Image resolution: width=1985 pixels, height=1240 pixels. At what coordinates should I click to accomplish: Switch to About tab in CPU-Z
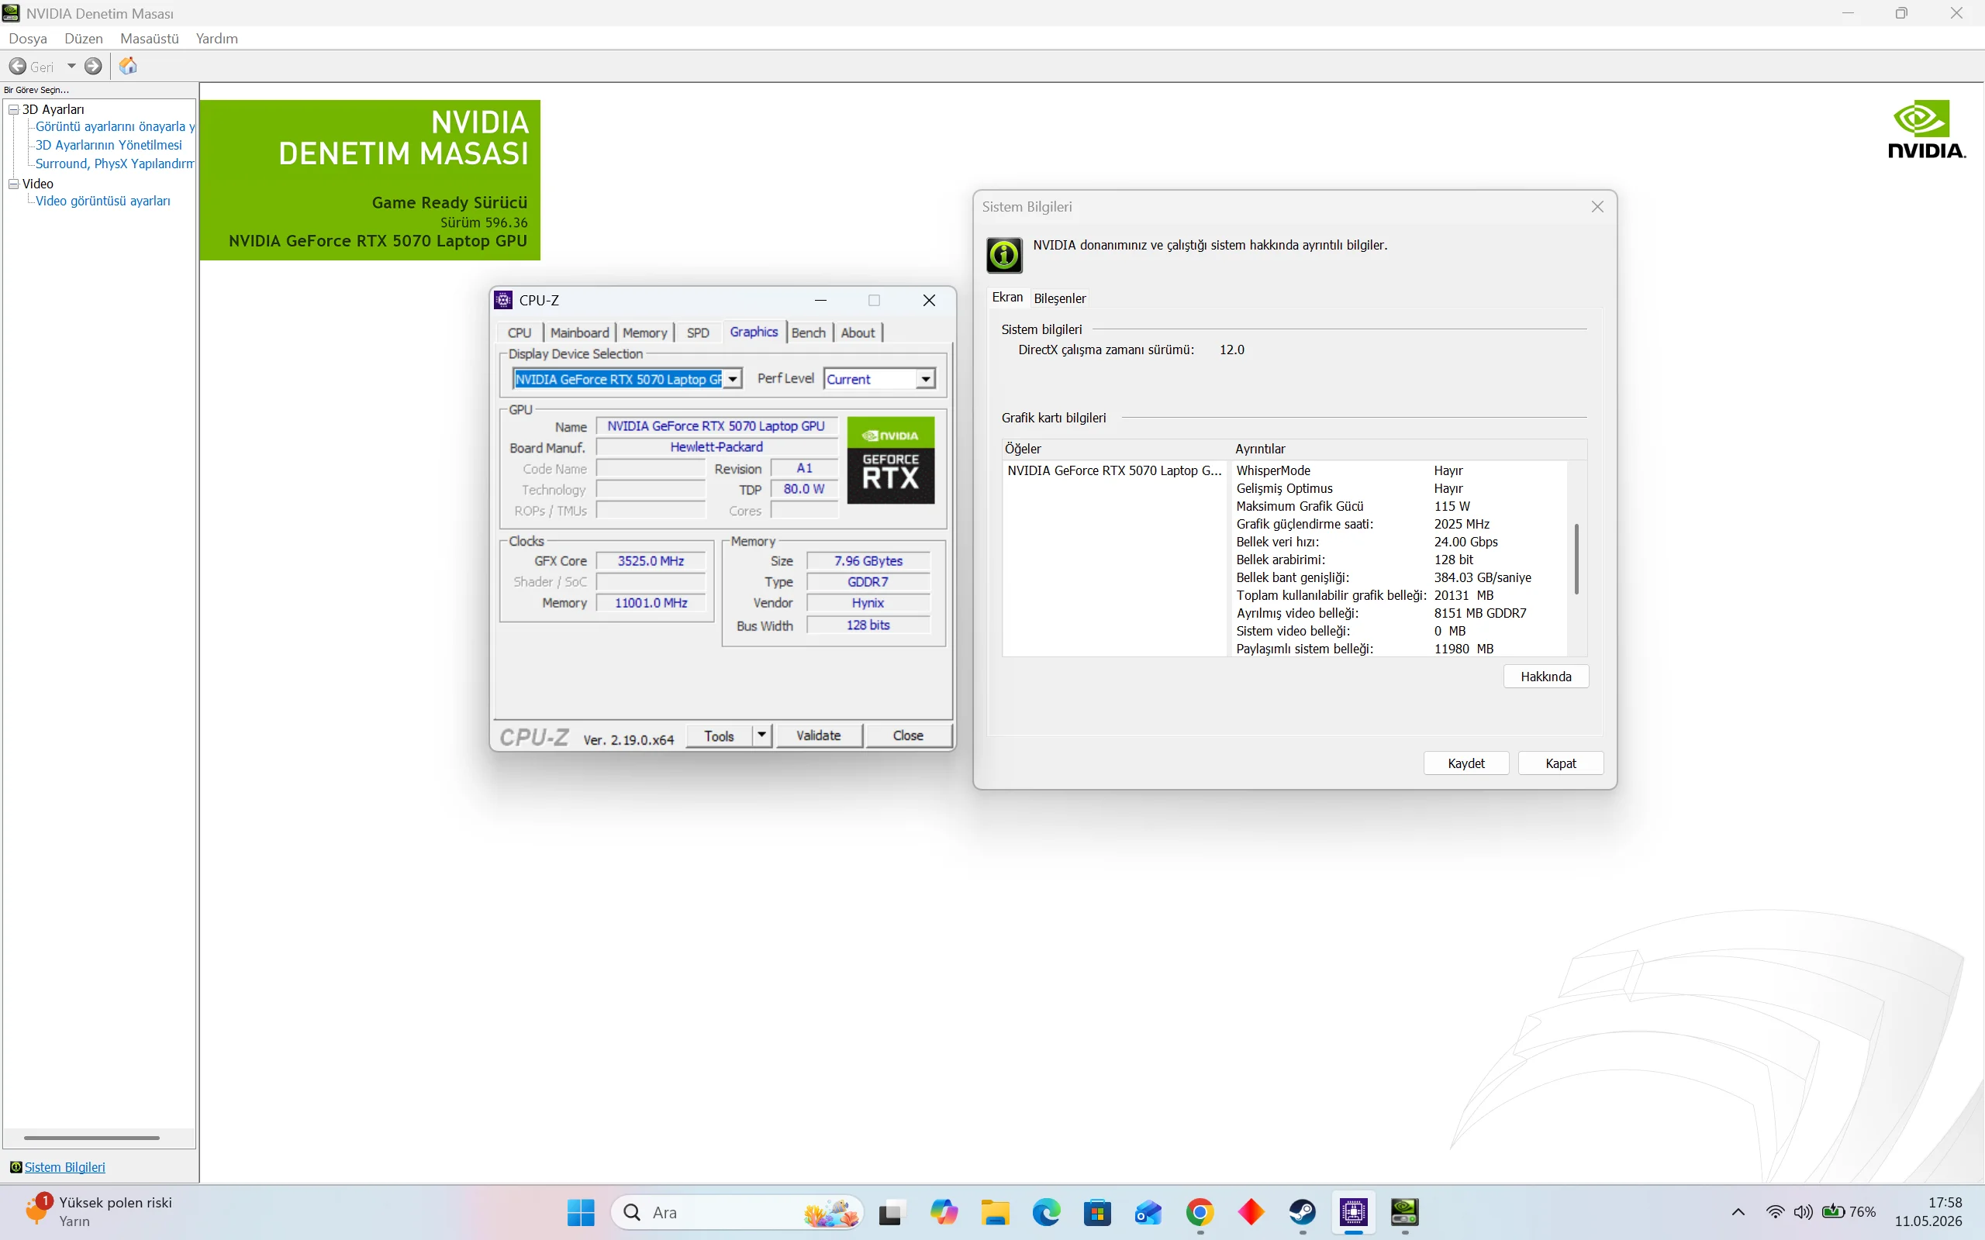pyautogui.click(x=857, y=332)
